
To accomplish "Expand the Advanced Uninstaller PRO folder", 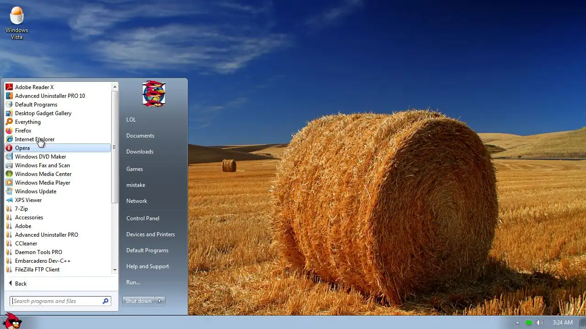I will [x=58, y=234].
